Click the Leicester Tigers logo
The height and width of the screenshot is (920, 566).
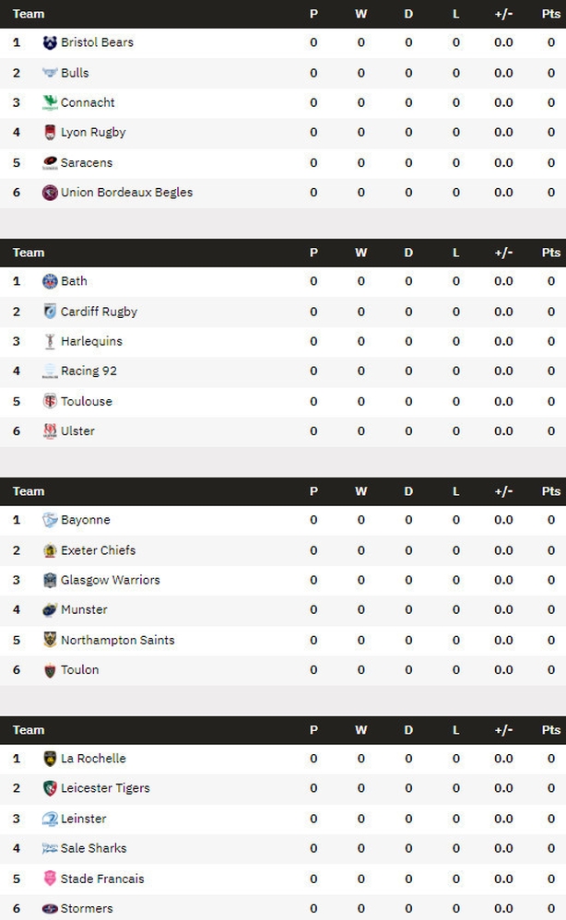pyautogui.click(x=50, y=788)
